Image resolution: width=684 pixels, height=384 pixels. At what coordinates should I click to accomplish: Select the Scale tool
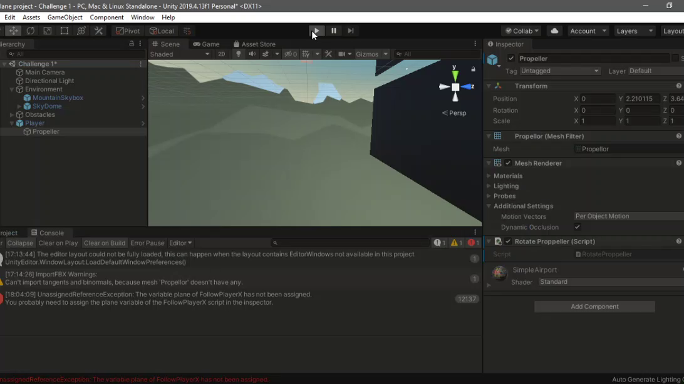[48, 31]
